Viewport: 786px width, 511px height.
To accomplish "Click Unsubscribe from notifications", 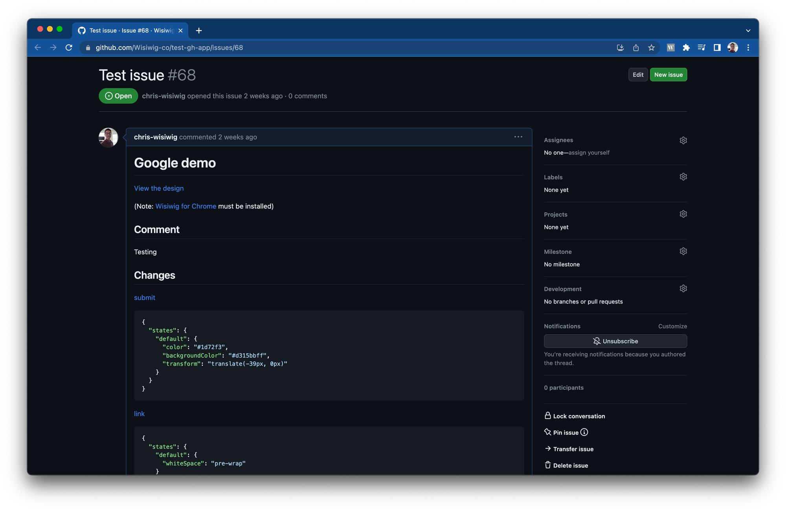I will (615, 341).
